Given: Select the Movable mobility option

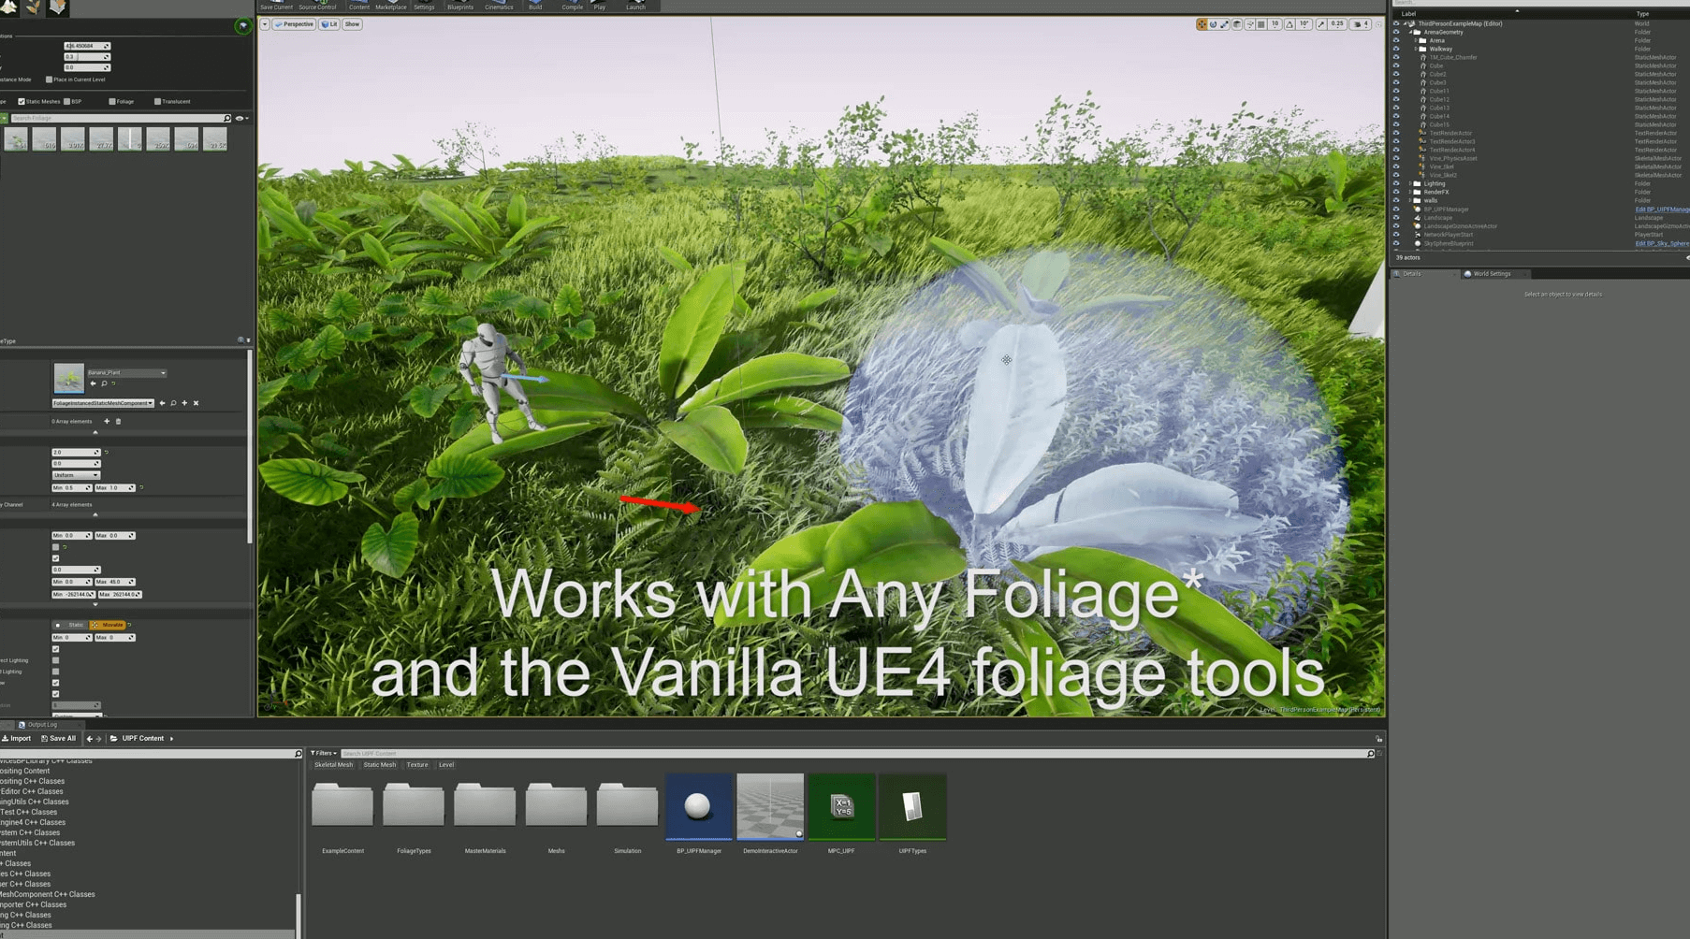Looking at the screenshot, I should coord(108,625).
